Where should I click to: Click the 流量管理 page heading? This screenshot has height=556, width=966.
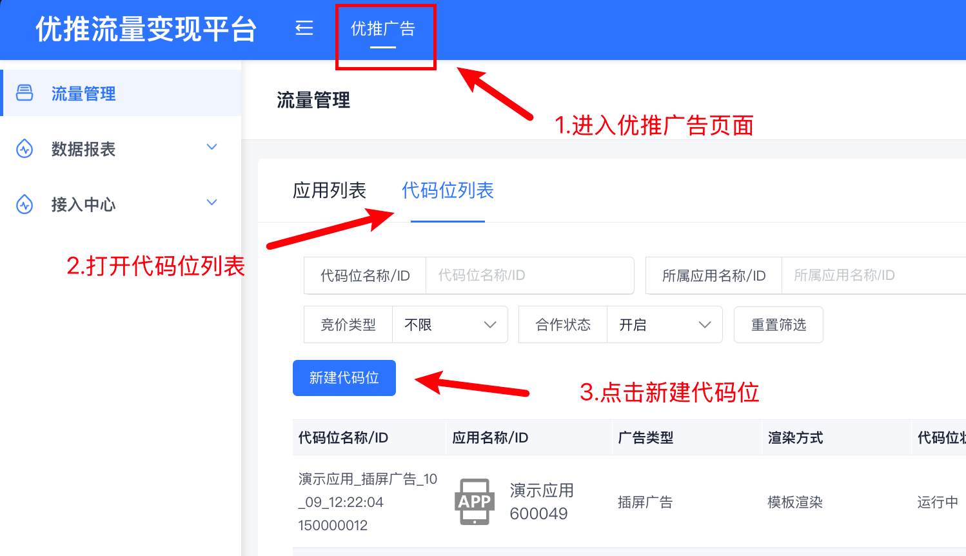pyautogui.click(x=313, y=100)
